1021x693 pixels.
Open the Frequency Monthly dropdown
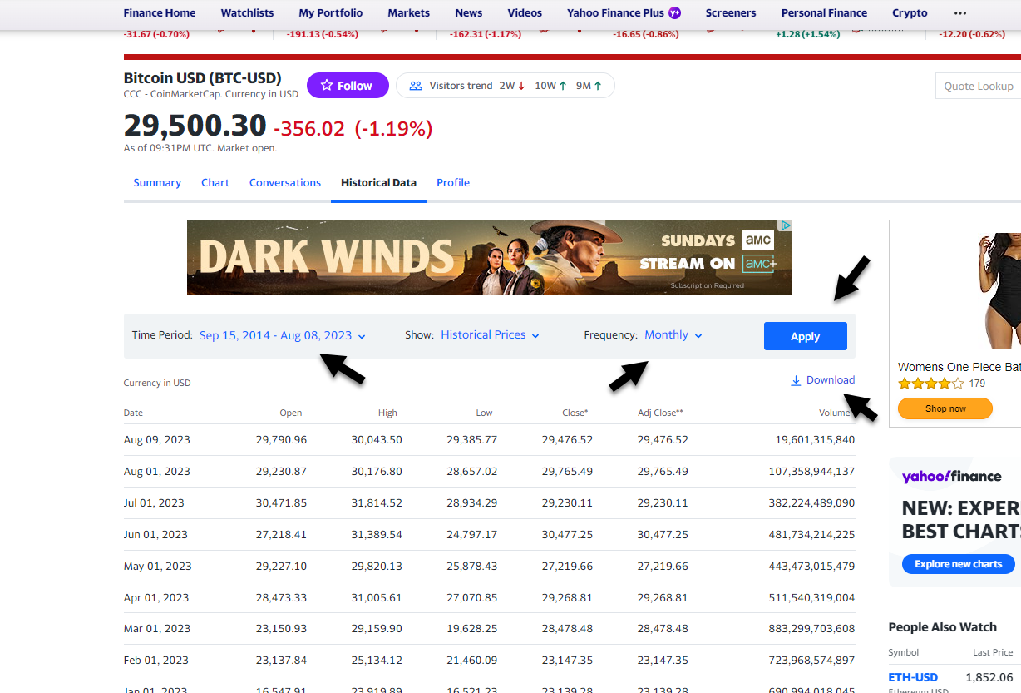click(673, 335)
